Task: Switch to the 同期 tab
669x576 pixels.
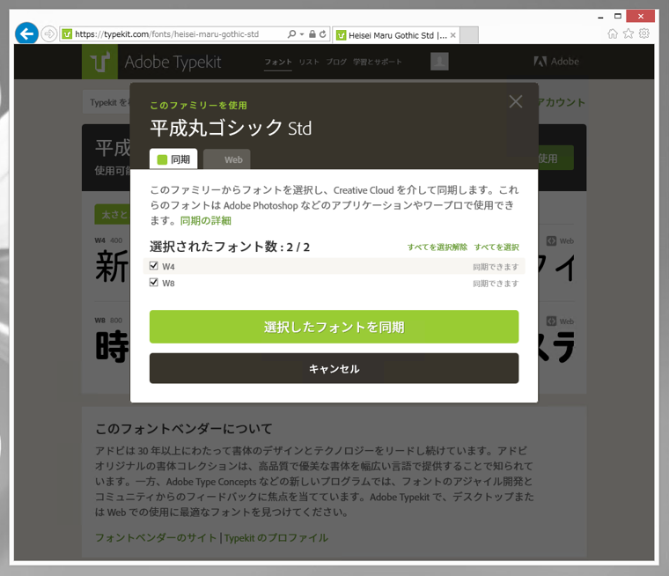Action: tap(173, 159)
